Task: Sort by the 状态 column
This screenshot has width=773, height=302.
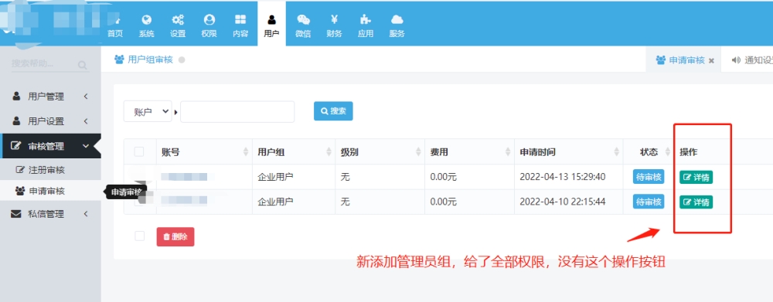Action: [649, 152]
